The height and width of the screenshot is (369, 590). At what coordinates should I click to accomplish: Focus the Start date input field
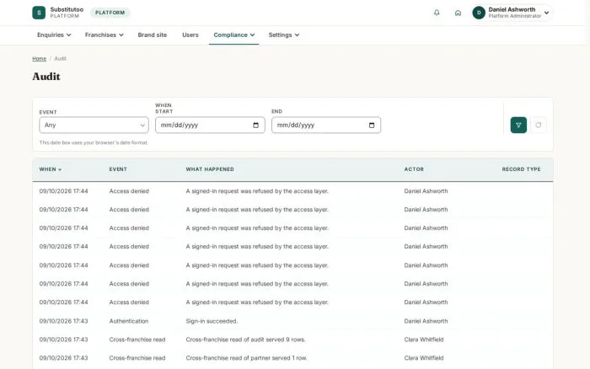pos(210,125)
